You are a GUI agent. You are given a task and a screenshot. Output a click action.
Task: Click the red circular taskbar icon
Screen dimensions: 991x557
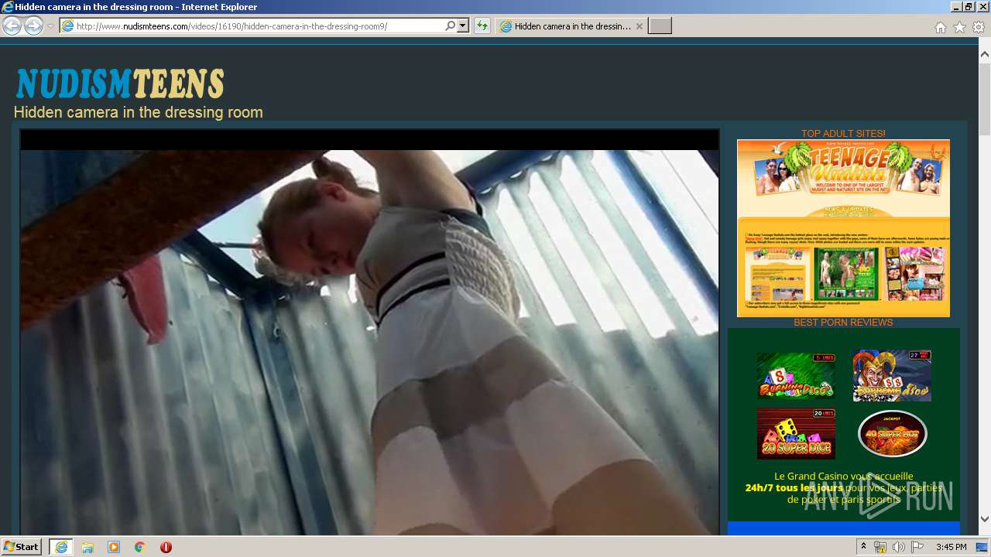pyautogui.click(x=166, y=547)
